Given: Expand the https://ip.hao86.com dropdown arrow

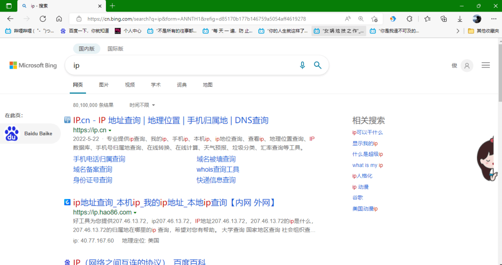Looking at the screenshot, I should tap(135, 213).
